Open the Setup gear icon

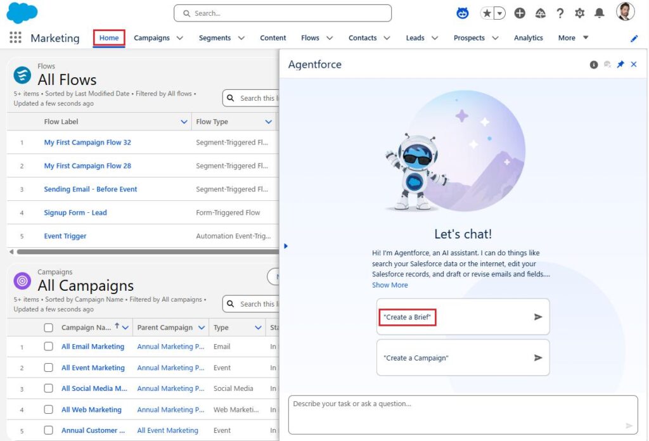pyautogui.click(x=579, y=13)
